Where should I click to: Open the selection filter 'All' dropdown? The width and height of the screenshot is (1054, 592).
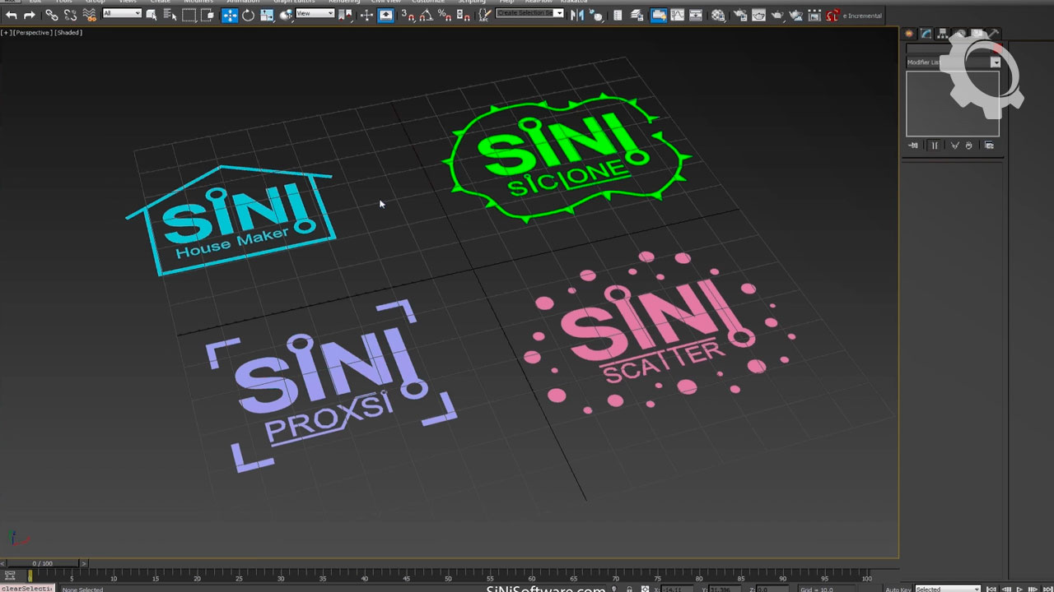click(x=122, y=13)
